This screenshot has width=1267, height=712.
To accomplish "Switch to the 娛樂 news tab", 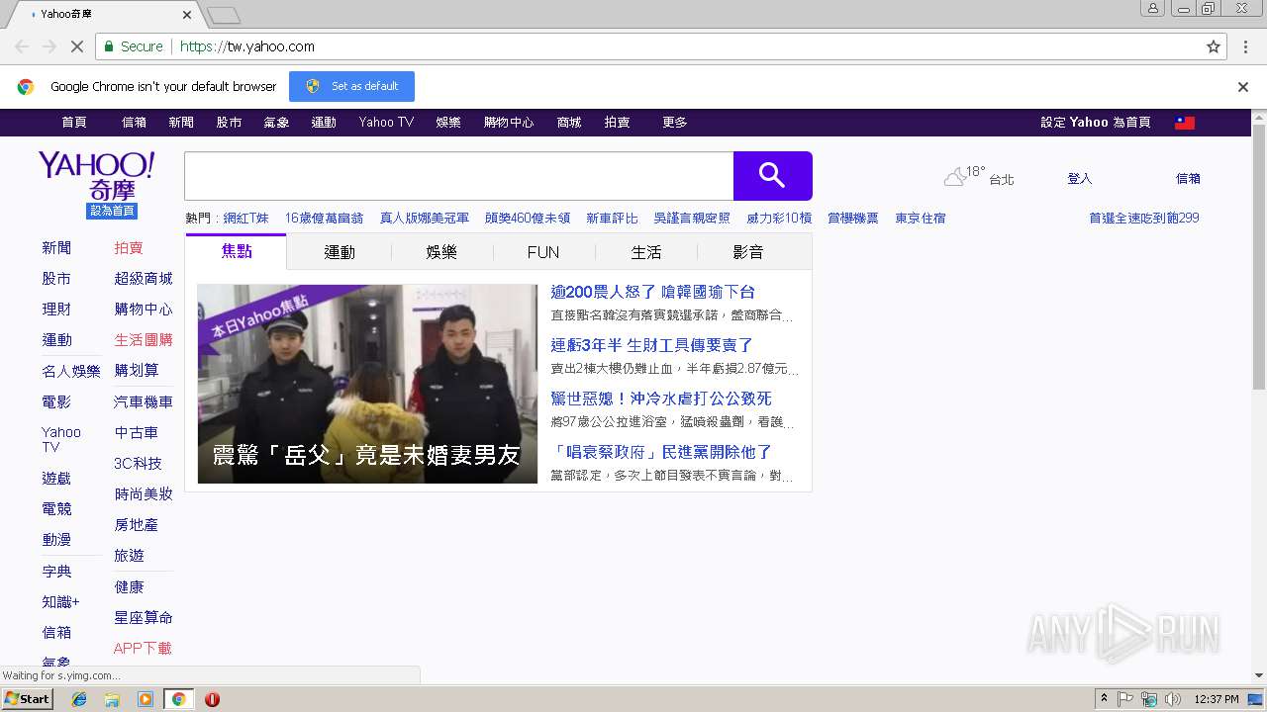I will (441, 252).
